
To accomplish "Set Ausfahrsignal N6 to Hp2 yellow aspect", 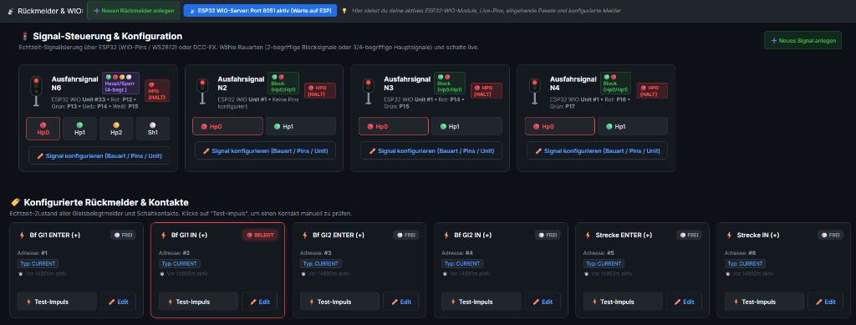I will tap(116, 129).
